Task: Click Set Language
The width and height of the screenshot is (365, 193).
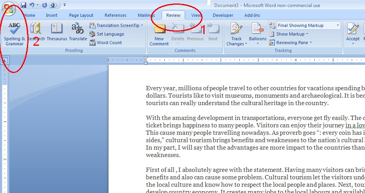Action: (x=107, y=34)
